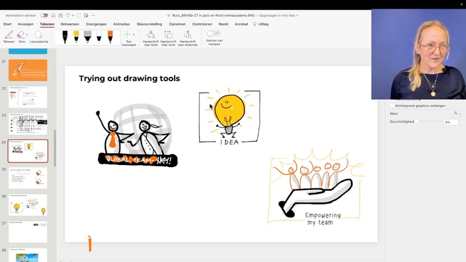
Task: Open the document title dropdown
Action: pyautogui.click(x=297, y=15)
